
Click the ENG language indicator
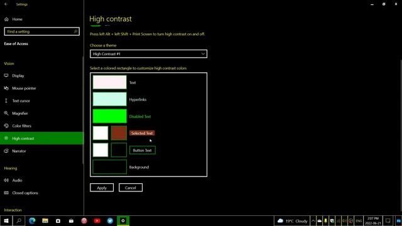[359, 220]
